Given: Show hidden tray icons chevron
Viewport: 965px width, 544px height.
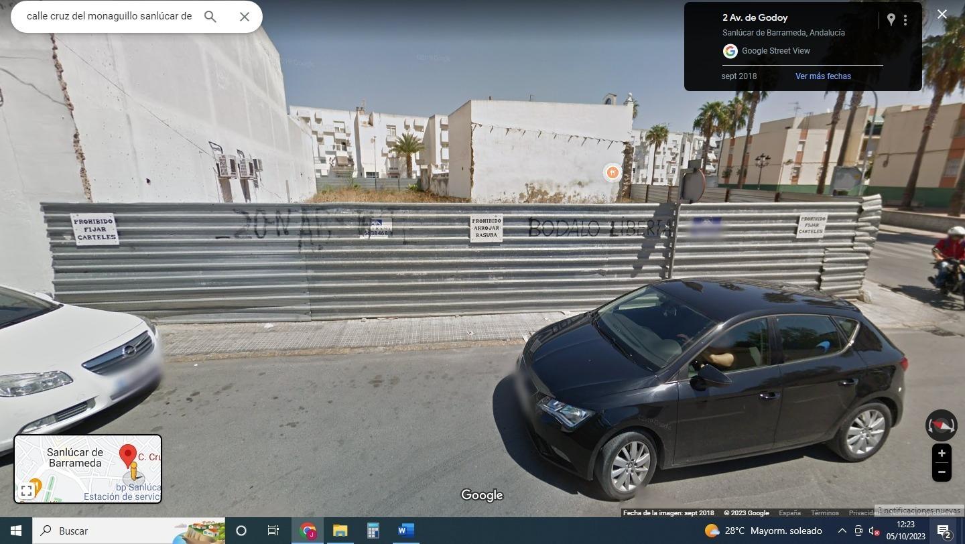Looking at the screenshot, I should click(842, 531).
